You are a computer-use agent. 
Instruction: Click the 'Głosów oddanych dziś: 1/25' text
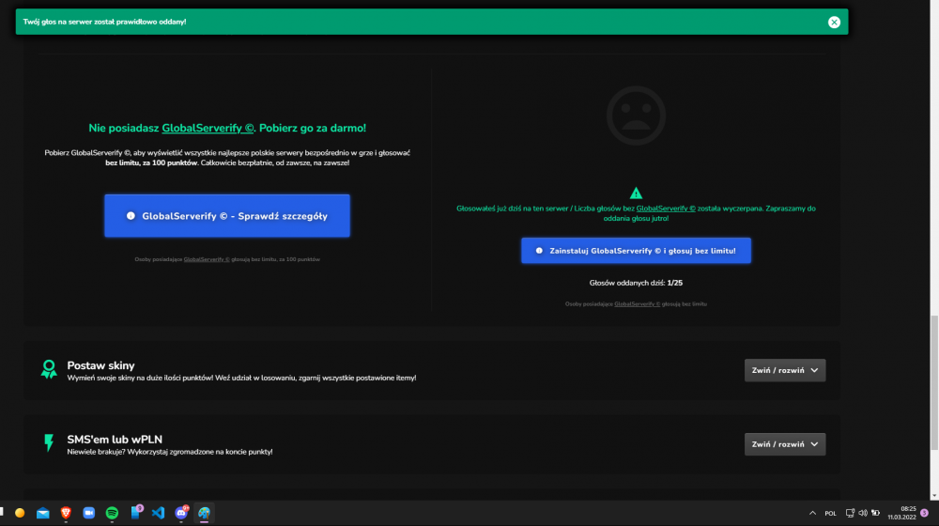click(x=636, y=283)
